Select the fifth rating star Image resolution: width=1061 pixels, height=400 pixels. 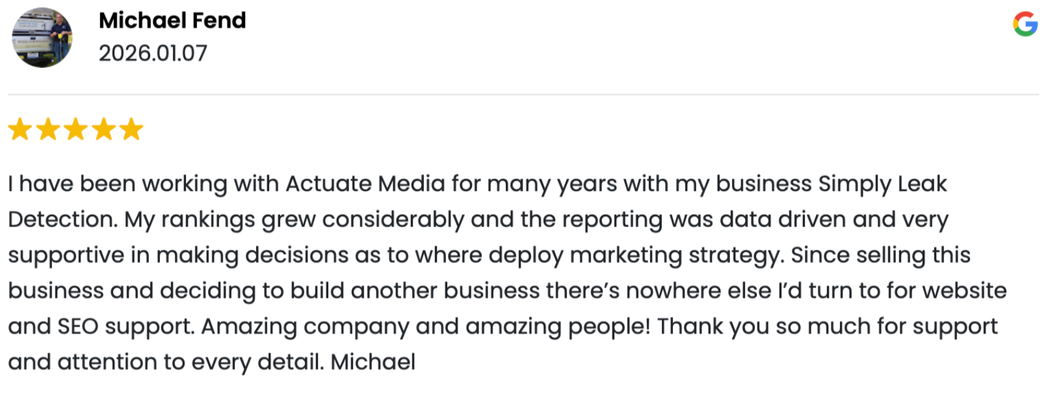131,129
